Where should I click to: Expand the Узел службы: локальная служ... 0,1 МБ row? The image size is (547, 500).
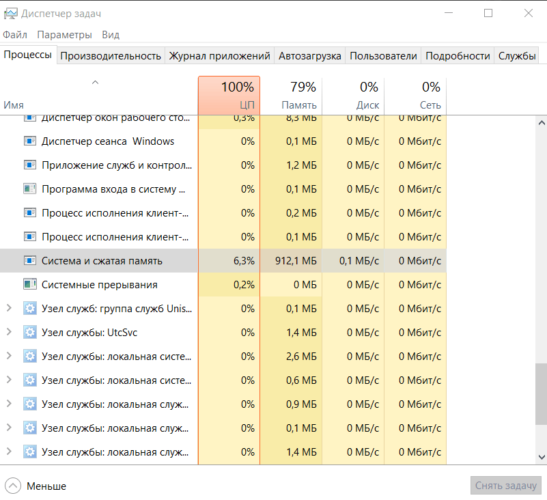click(9, 428)
